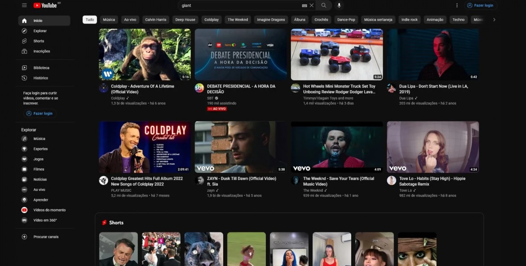Open The Weeknd Save Your Tears thumbnail
The image size is (526, 266).
coord(337,147)
